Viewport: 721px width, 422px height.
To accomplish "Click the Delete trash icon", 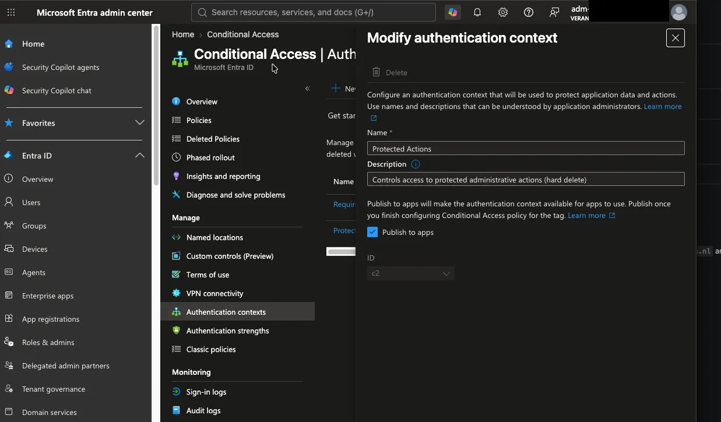I will click(377, 72).
